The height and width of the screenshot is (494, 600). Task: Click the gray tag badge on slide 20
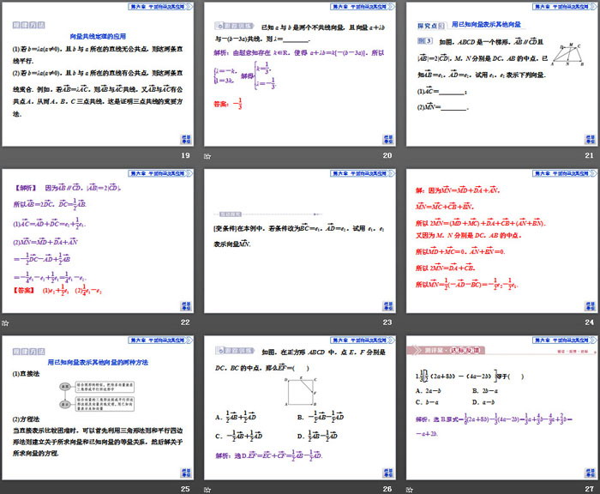tap(234, 26)
